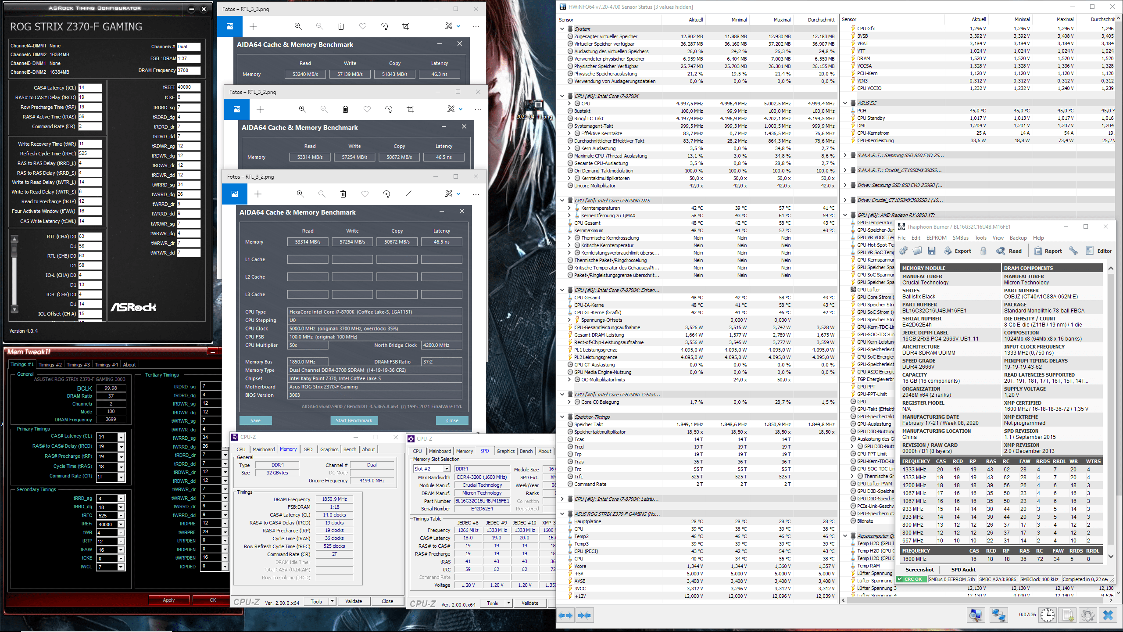1123x632 pixels.
Task: Open Tools dropdown arrow in CPU-Z Memory window
Action: point(332,601)
